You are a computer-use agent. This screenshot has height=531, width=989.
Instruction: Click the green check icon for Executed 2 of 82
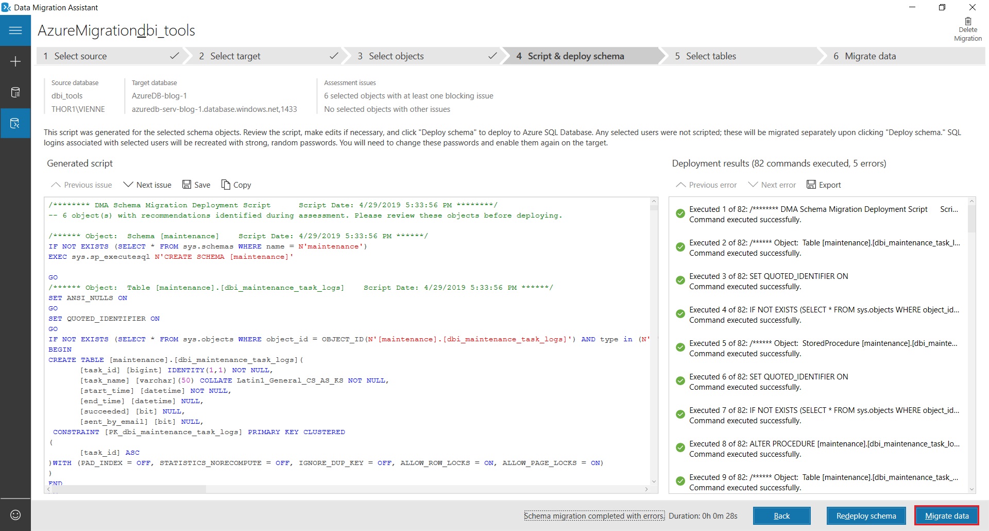pos(680,247)
